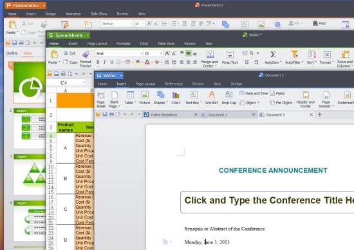Image resolution: width=354 pixels, height=250 pixels.
Task: Click the Drop Cap icon in Writer
Action: click(229, 95)
